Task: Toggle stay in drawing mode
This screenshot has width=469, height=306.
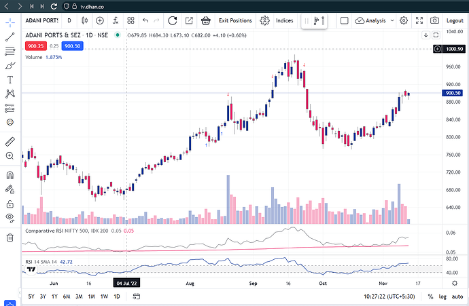Action: click(10, 189)
